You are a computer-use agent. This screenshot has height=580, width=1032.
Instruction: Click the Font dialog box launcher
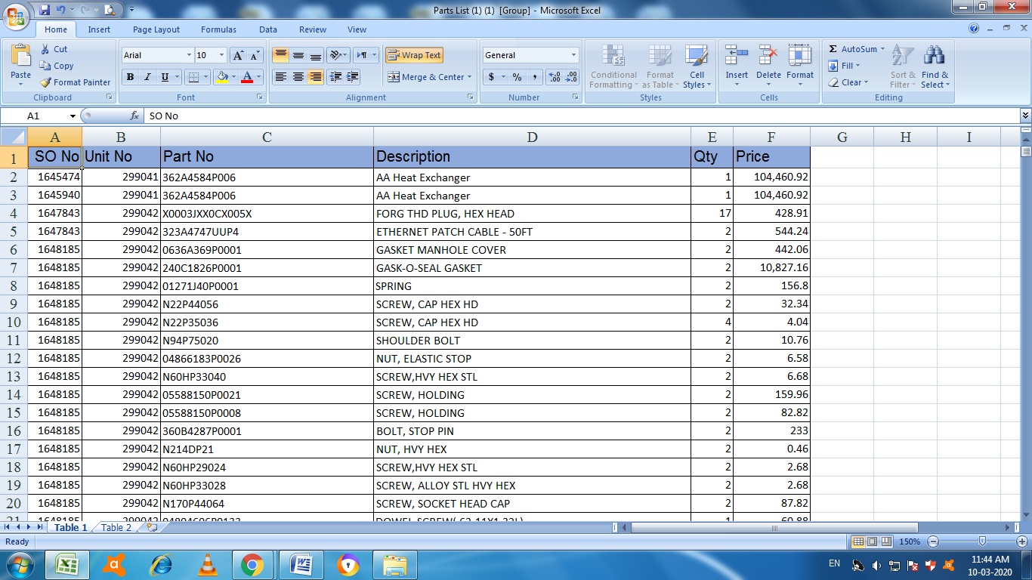(260, 97)
